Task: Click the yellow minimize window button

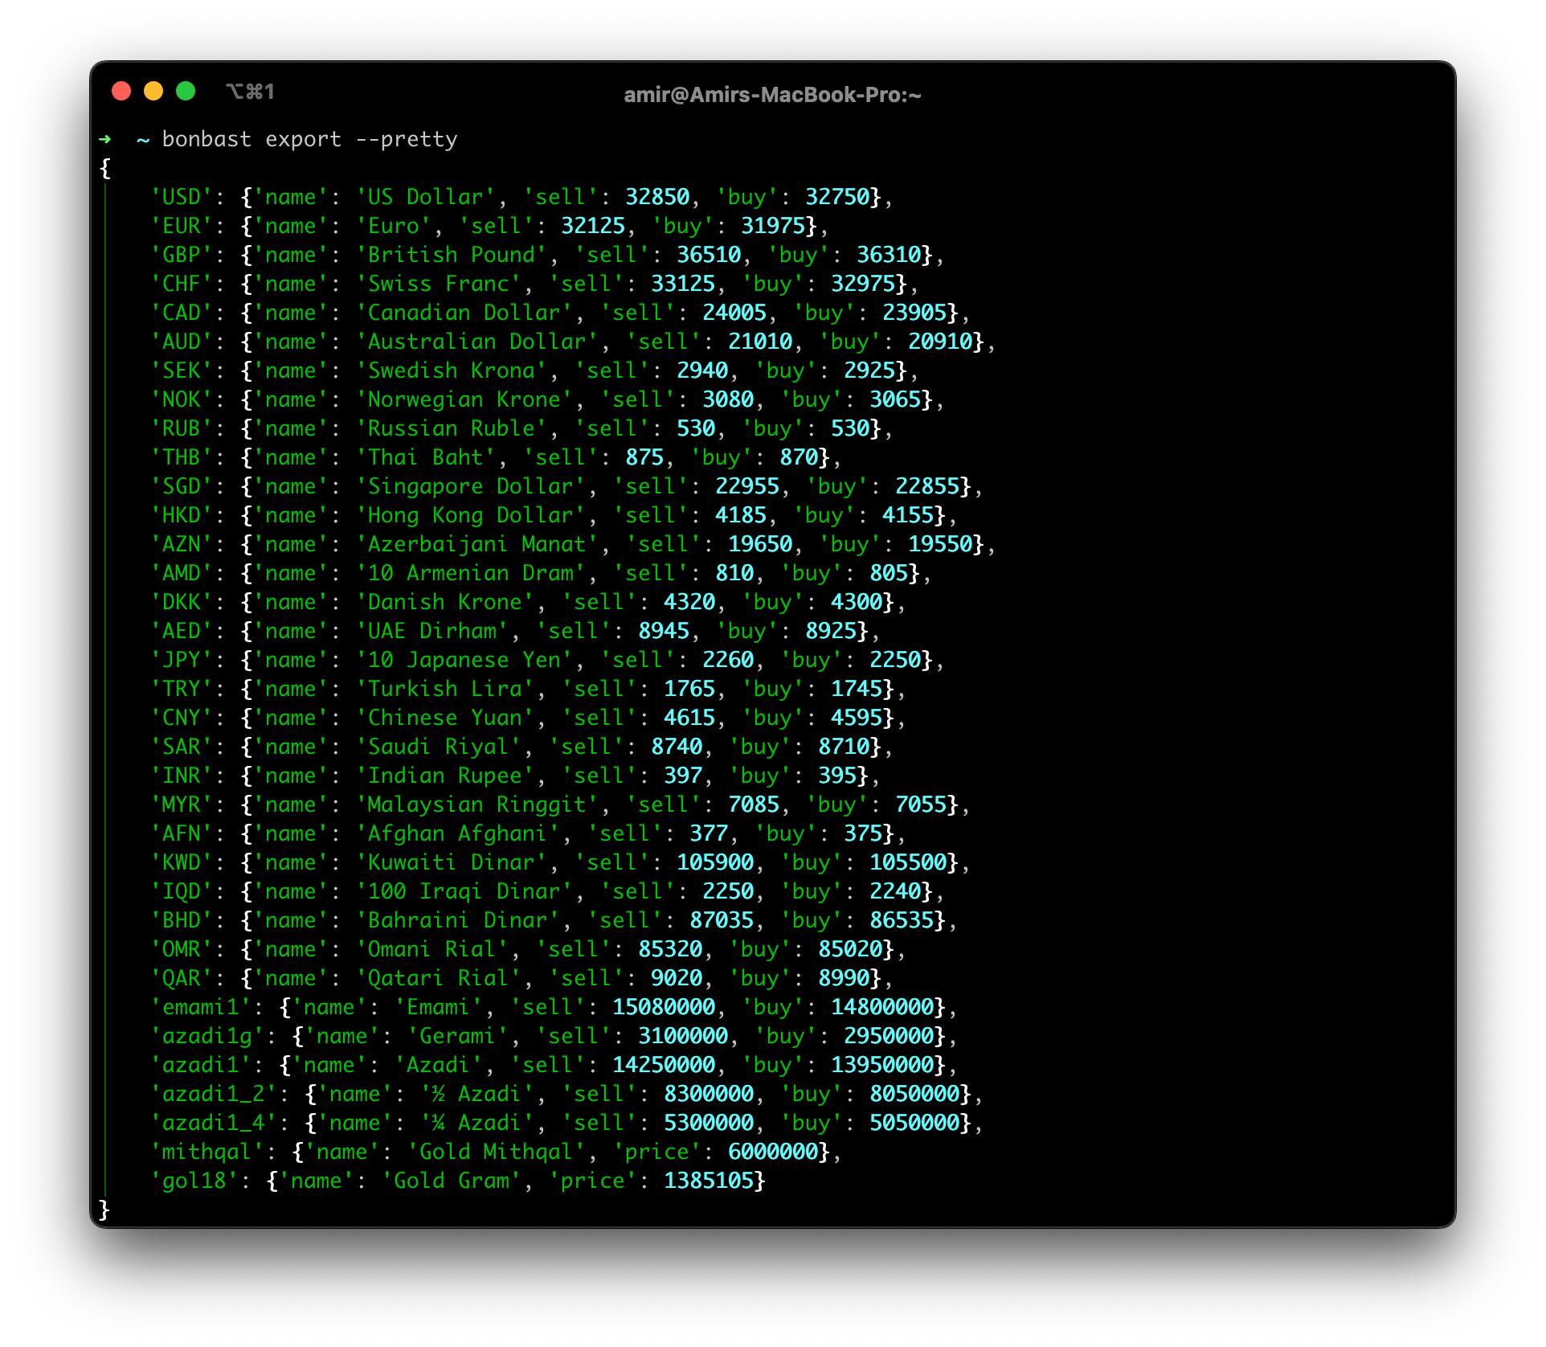Action: pos(153,92)
